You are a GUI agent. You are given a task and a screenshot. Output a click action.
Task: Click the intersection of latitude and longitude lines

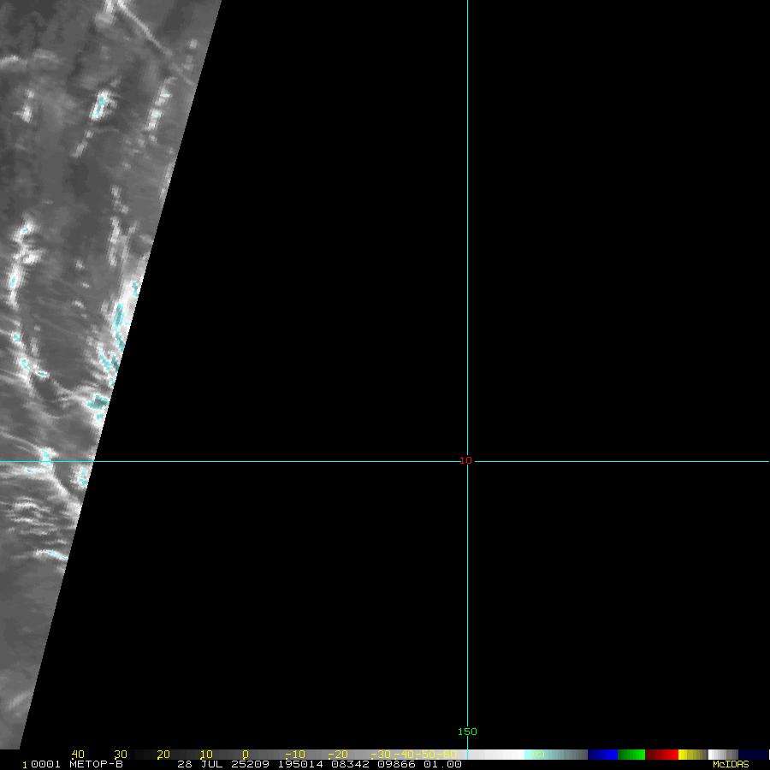[x=467, y=462]
